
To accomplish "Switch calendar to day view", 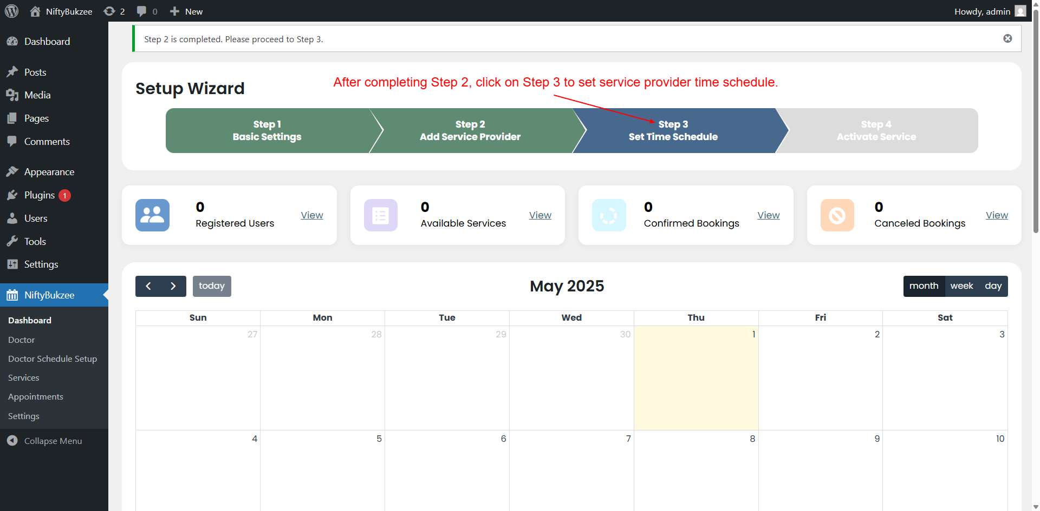I will 993,286.
